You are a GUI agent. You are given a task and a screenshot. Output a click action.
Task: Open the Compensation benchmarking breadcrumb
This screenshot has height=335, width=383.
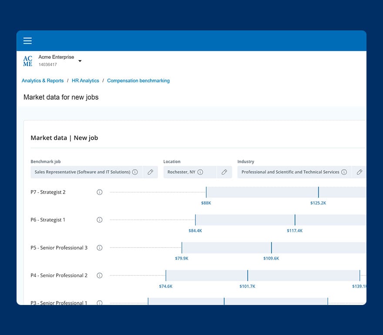pos(138,80)
